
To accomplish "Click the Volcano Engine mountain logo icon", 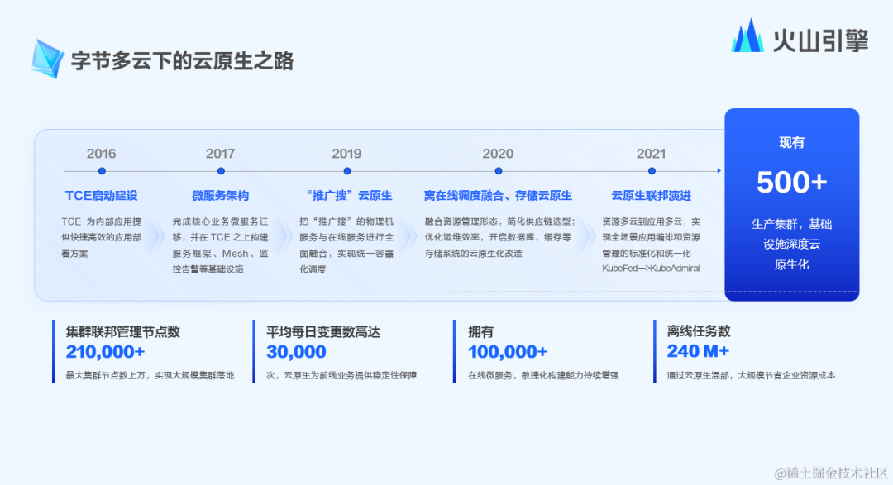I will (x=747, y=36).
